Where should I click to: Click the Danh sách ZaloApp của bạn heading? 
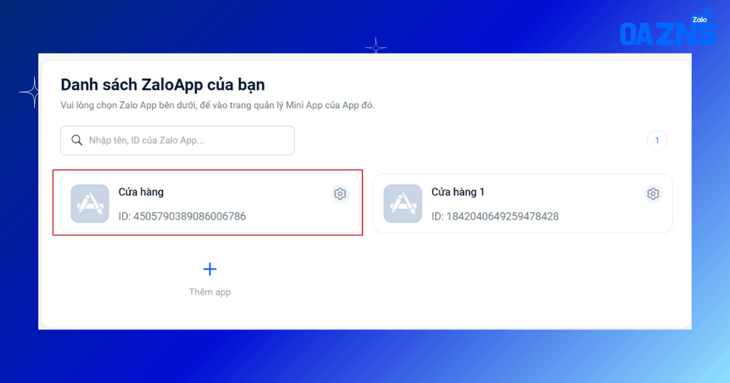click(163, 85)
